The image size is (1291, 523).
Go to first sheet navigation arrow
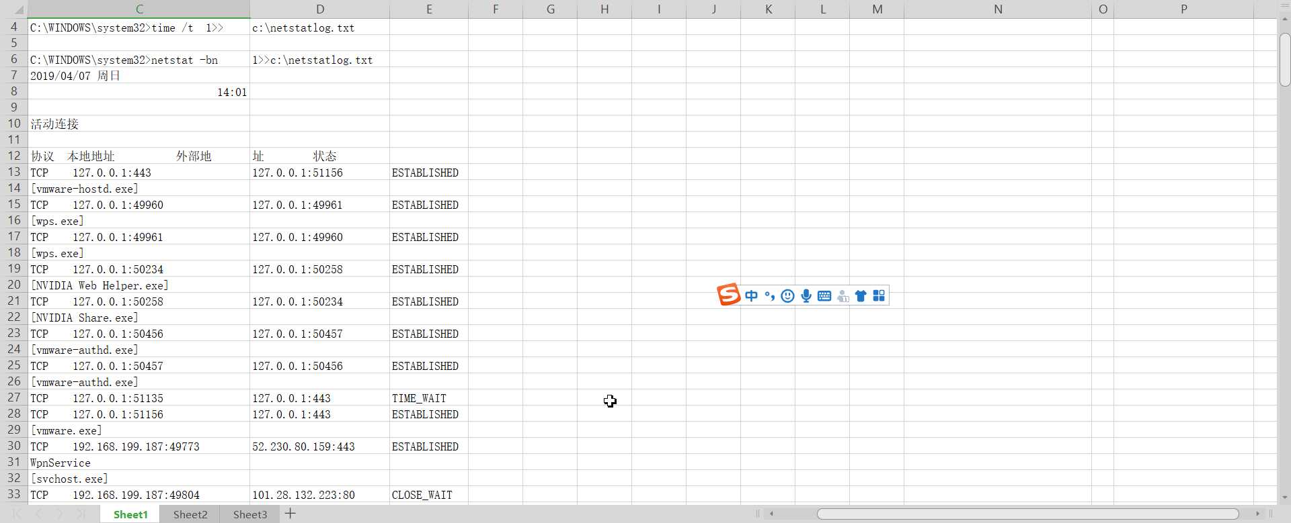pyautogui.click(x=17, y=514)
